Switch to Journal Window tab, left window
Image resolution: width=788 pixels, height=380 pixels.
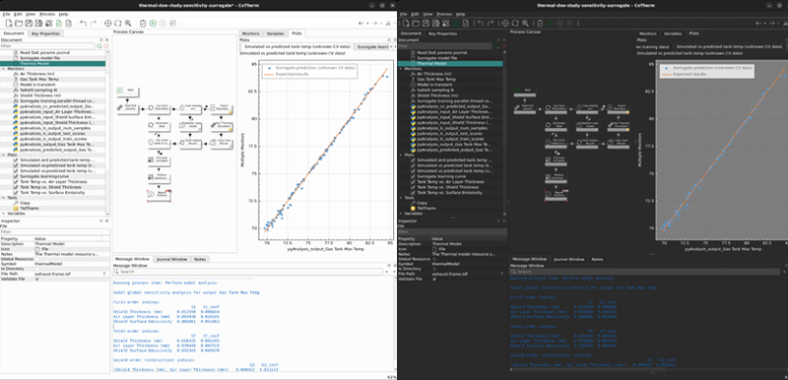click(171, 260)
